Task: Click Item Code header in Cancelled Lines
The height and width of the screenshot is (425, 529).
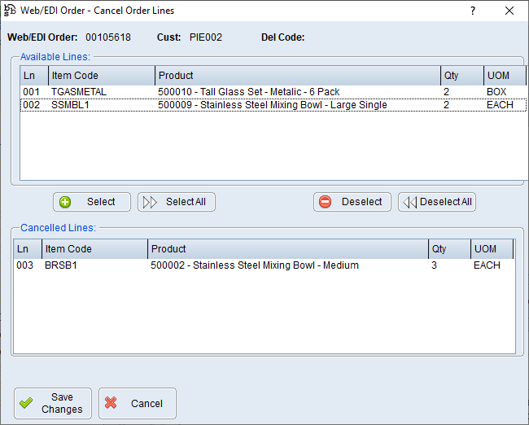Action: click(x=94, y=249)
